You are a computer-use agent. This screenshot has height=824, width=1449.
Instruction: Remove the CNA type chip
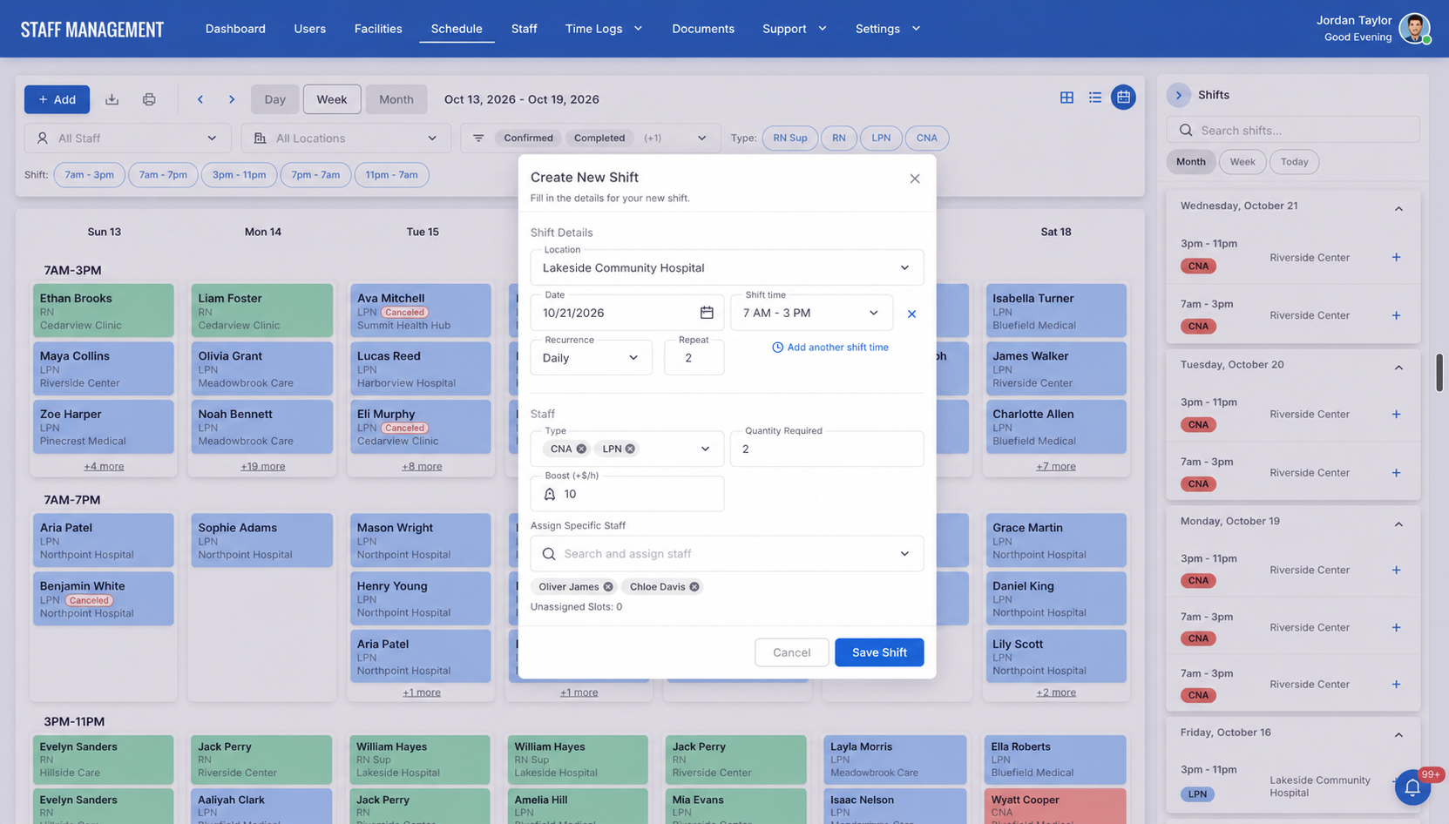[581, 449]
